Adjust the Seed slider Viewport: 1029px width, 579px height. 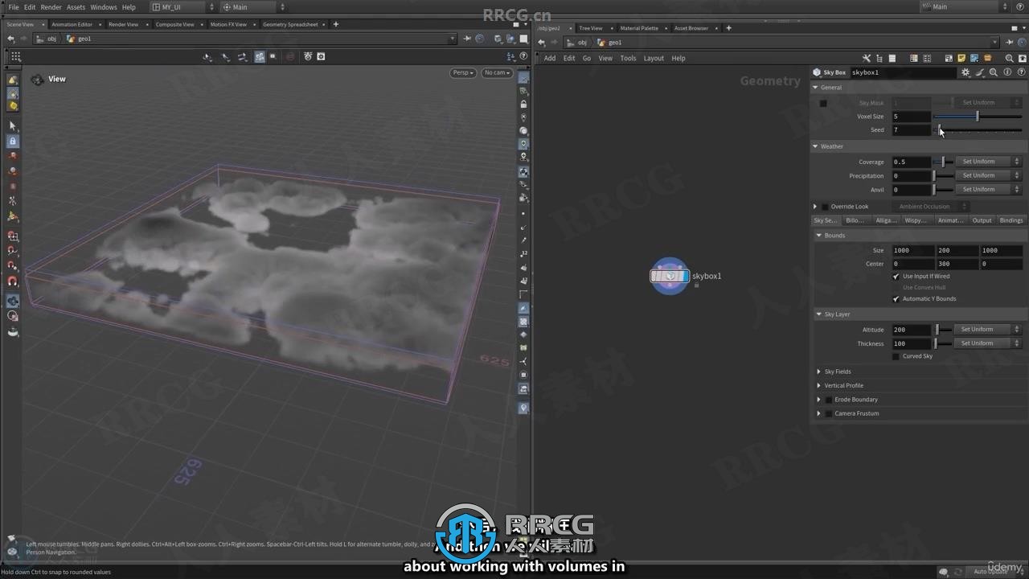coord(978,130)
